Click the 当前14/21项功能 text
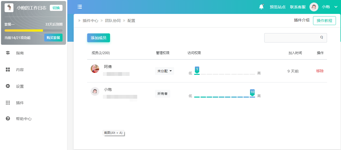This screenshot has height=150, width=341. pyautogui.click(x=17, y=38)
